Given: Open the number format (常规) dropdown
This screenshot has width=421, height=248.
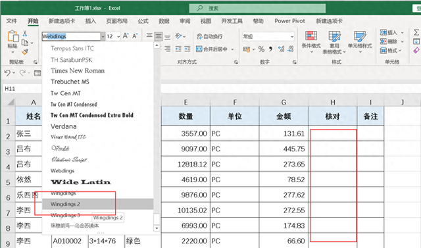Looking at the screenshot, I should point(292,36).
